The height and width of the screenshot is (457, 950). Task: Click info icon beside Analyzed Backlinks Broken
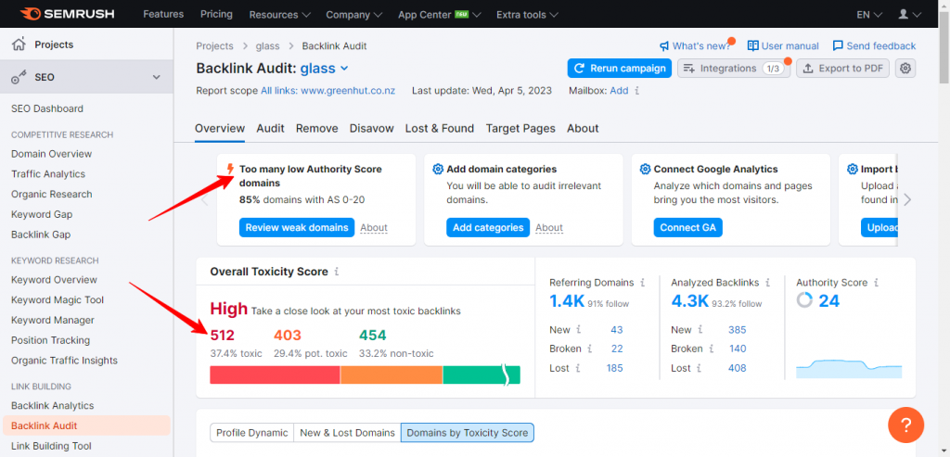click(x=711, y=349)
